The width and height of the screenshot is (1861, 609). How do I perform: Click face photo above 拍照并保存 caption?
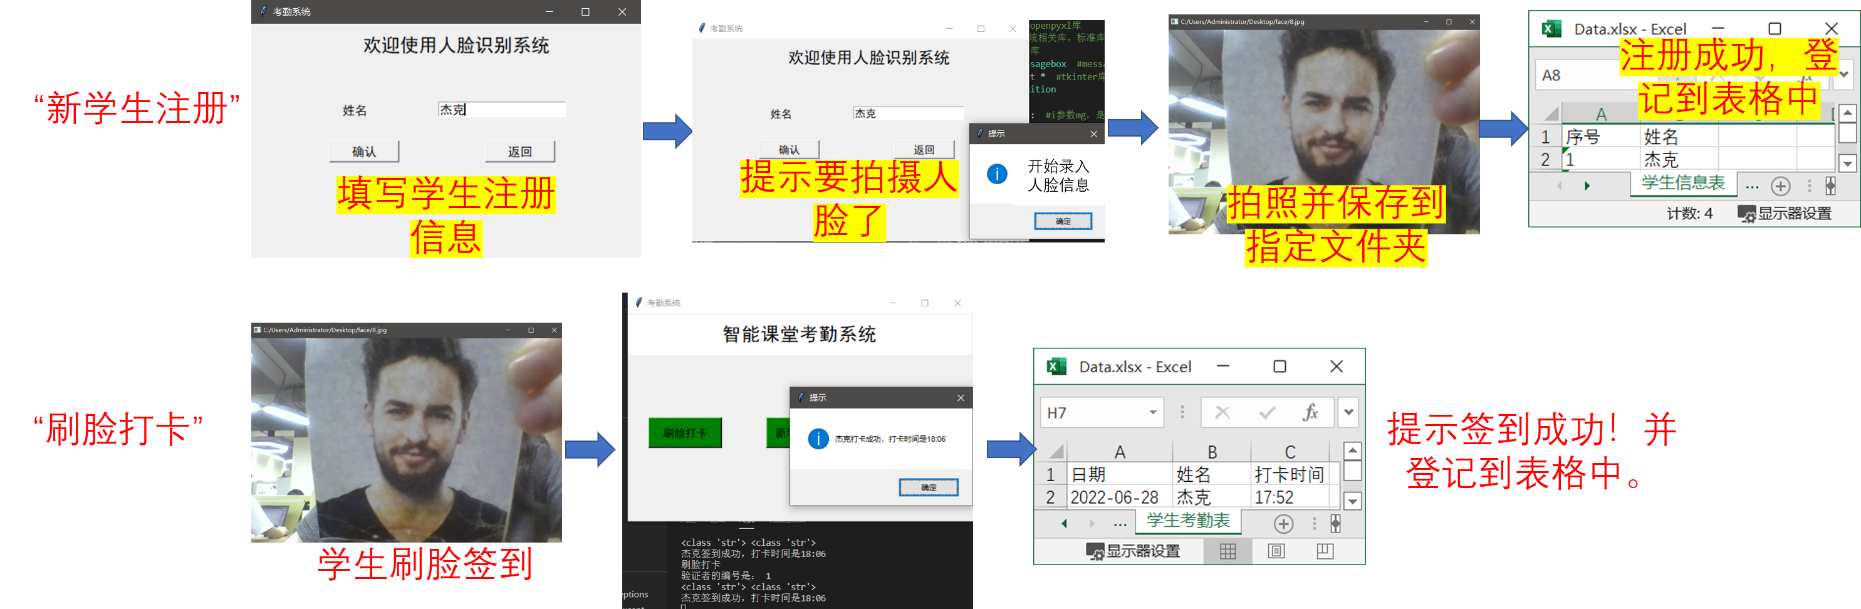tap(1323, 132)
